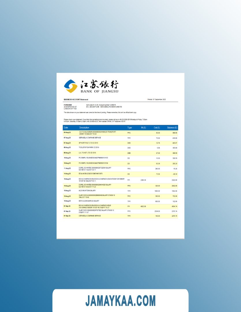Select the 488.66 balance value
The width and height of the screenshot is (241, 312).
[175, 133]
